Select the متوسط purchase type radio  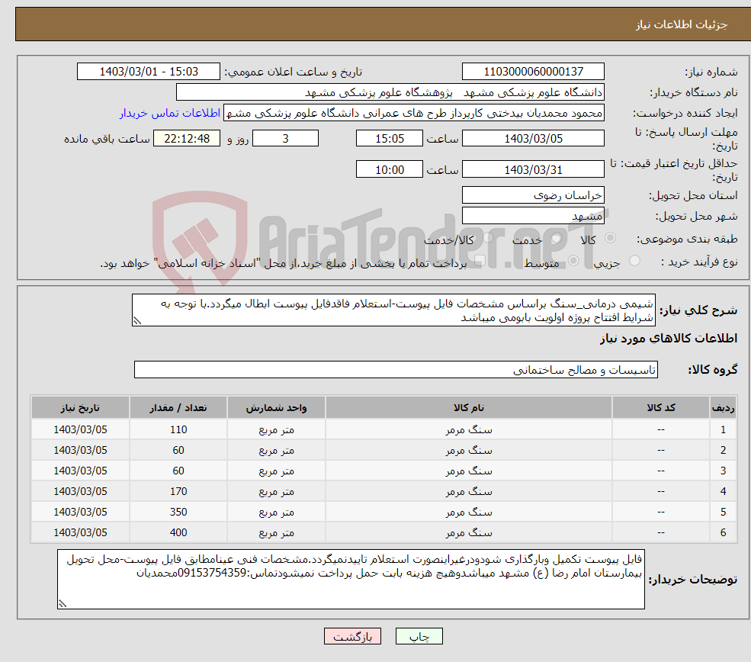point(573,261)
